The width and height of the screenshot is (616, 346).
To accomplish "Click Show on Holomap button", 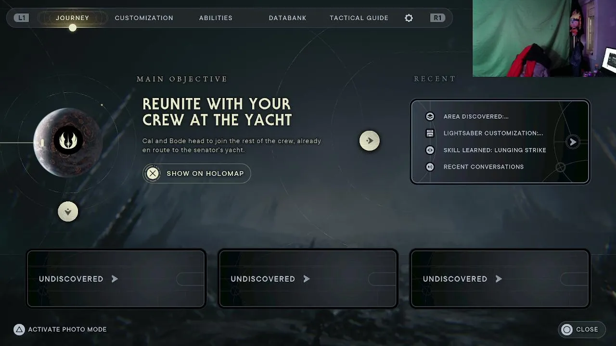I will tap(196, 173).
